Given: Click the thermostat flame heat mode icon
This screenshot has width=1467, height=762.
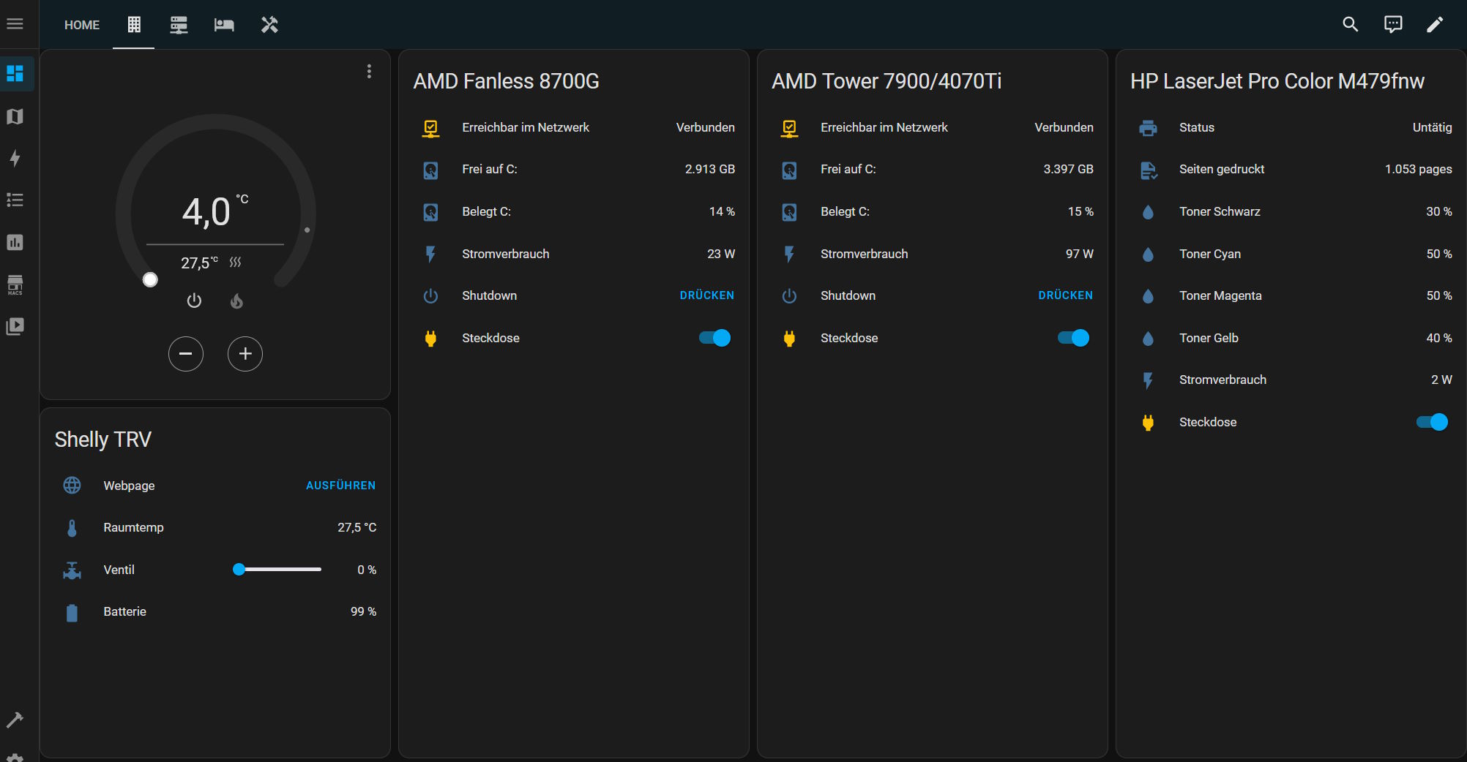Looking at the screenshot, I should coord(236,301).
